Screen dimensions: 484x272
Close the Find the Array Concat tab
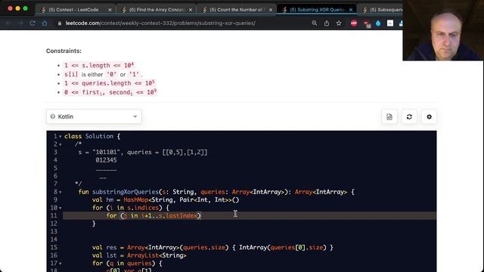pyautogui.click(x=191, y=10)
